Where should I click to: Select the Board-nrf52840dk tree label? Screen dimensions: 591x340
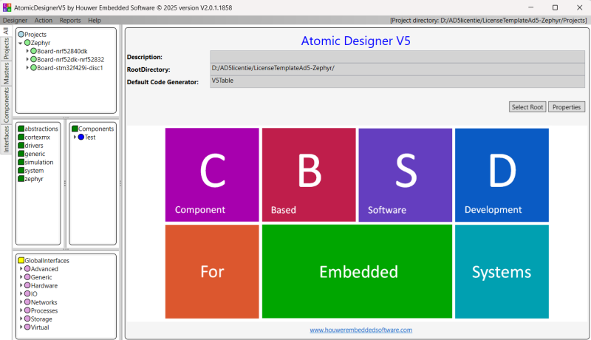[x=62, y=51]
